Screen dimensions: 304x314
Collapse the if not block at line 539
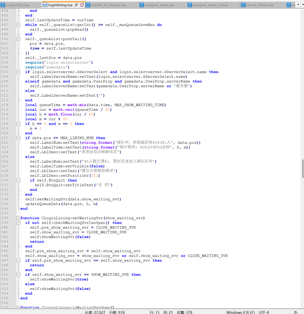[18, 223]
